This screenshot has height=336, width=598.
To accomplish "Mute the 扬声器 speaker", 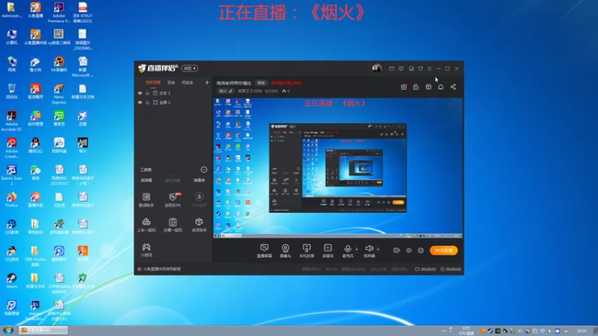I will (x=369, y=251).
